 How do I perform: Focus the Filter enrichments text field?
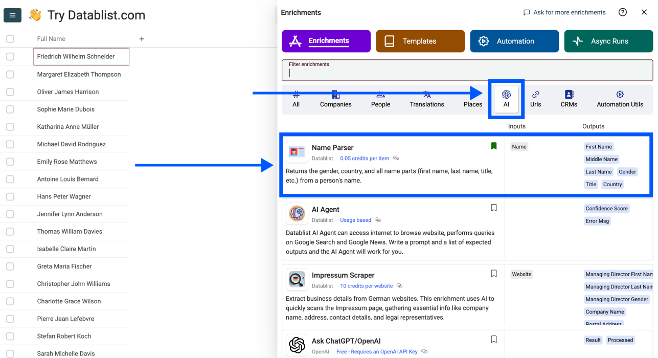coord(467,73)
